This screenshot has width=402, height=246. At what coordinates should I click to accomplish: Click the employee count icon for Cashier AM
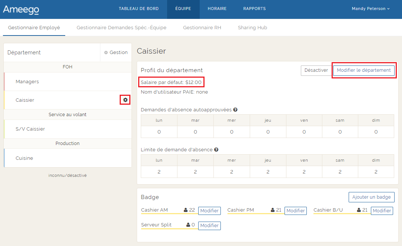pyautogui.click(x=186, y=210)
